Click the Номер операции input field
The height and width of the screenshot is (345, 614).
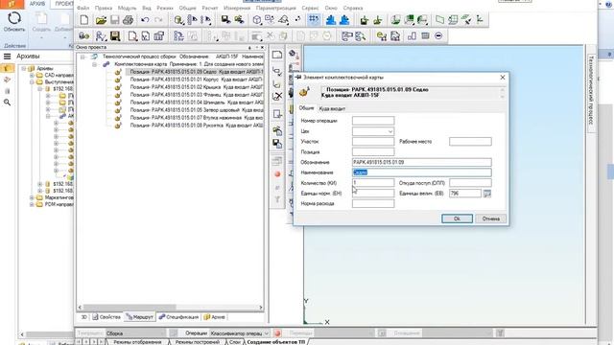click(x=373, y=121)
